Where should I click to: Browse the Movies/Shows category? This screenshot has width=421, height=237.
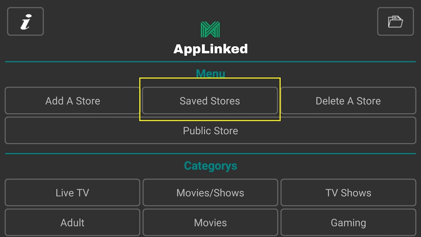click(x=210, y=192)
